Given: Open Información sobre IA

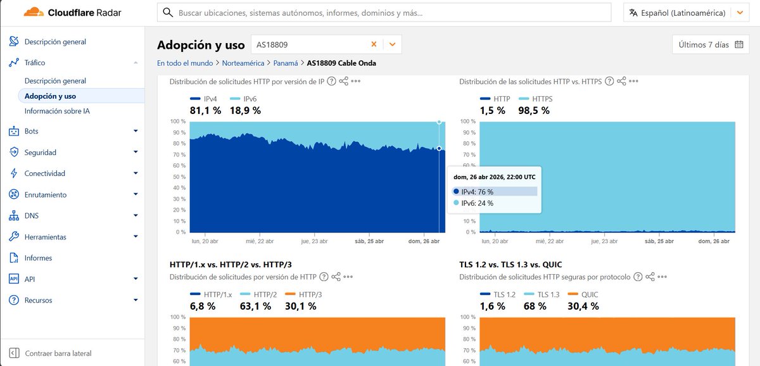Looking at the screenshot, I should 57,111.
